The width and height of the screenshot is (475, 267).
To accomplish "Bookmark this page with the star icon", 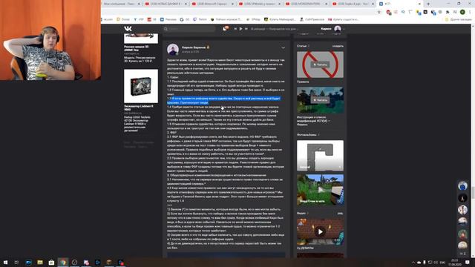I will (379, 12).
